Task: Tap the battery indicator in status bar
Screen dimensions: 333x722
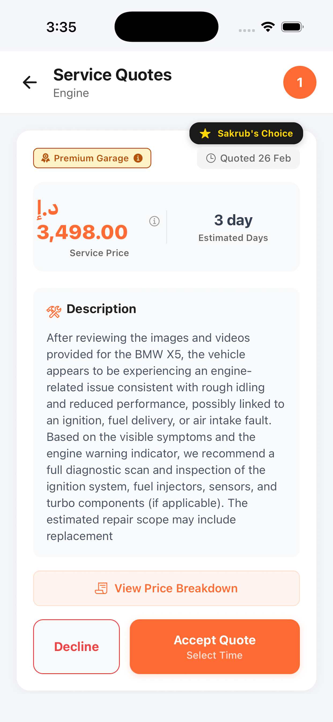Action: (292, 27)
